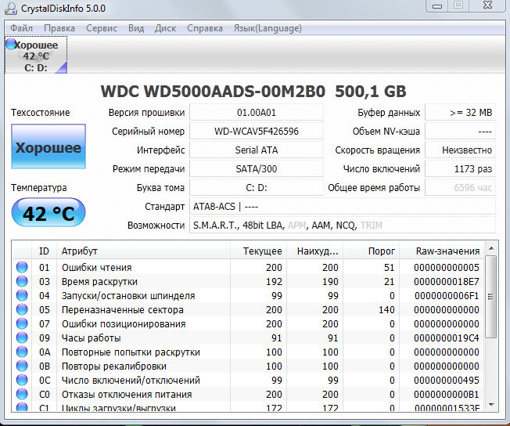Click raw value 0000000019C4
The width and height of the screenshot is (510, 426).
tap(447, 338)
